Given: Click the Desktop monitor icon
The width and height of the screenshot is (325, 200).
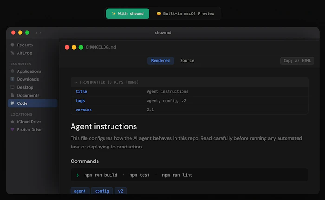Looking at the screenshot, I should tap(13, 87).
